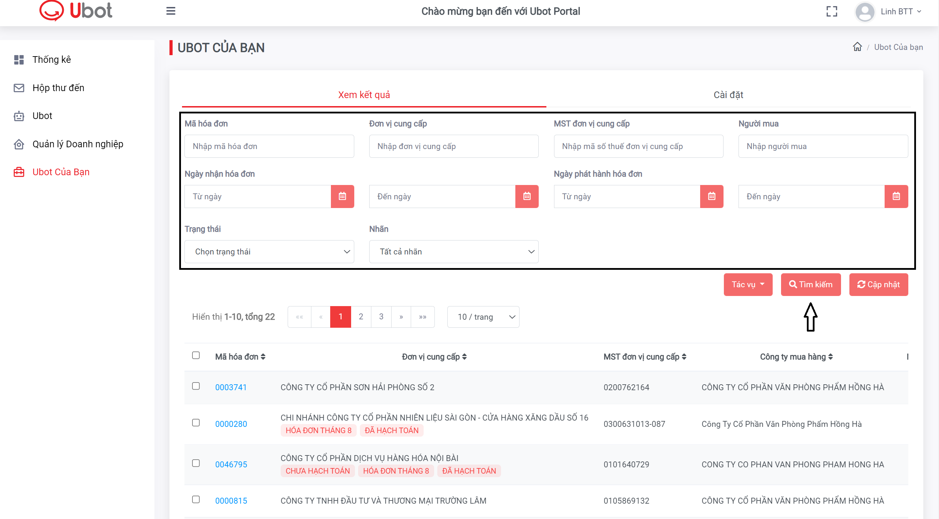Viewport: 939px width, 519px height.
Task: Click the Hộp thư đến envelope icon
Action: point(18,88)
